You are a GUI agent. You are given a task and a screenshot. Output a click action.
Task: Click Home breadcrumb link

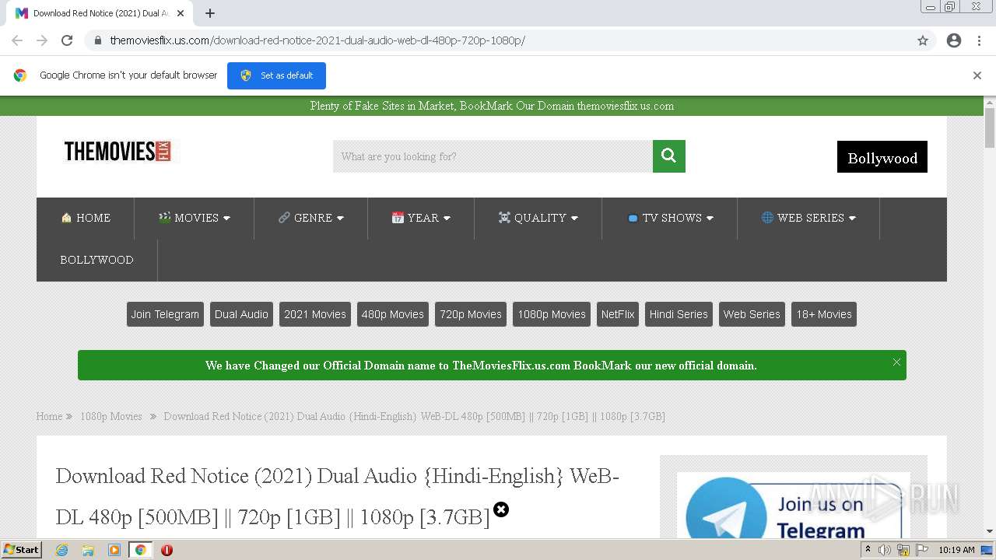[x=49, y=417]
